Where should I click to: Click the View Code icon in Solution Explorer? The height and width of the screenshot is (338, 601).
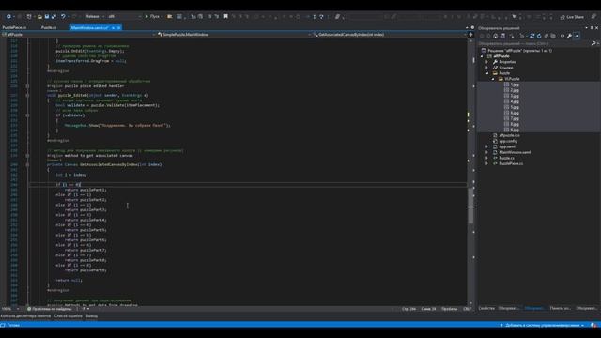point(562,36)
